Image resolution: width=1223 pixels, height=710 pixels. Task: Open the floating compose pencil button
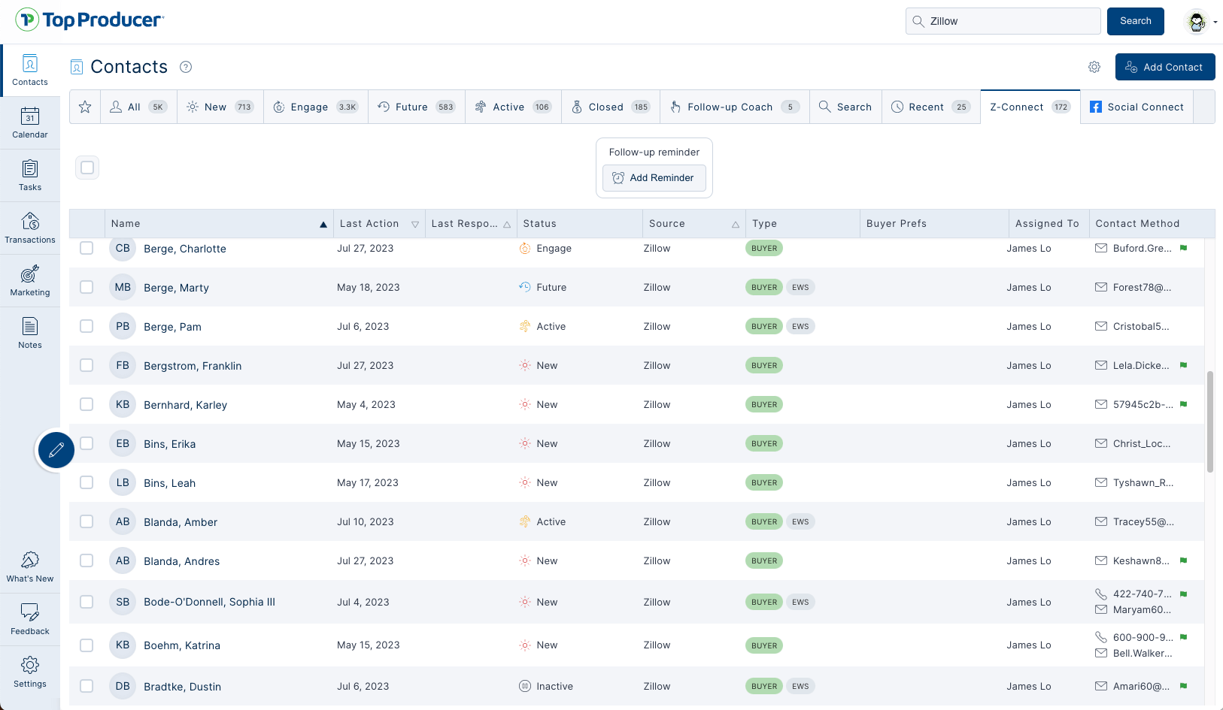[56, 449]
